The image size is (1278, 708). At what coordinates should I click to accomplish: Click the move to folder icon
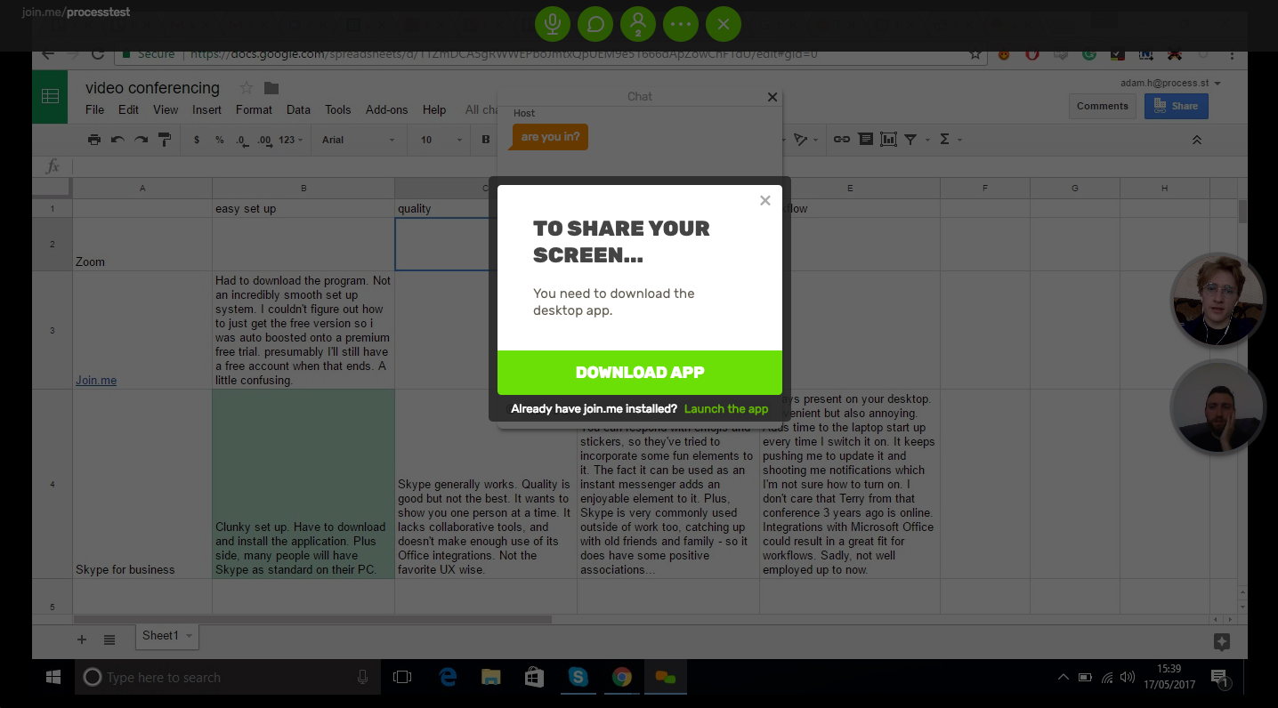click(271, 88)
